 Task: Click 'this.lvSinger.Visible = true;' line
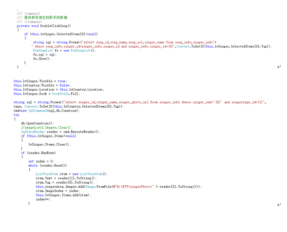pyautogui.click(x=40, y=81)
